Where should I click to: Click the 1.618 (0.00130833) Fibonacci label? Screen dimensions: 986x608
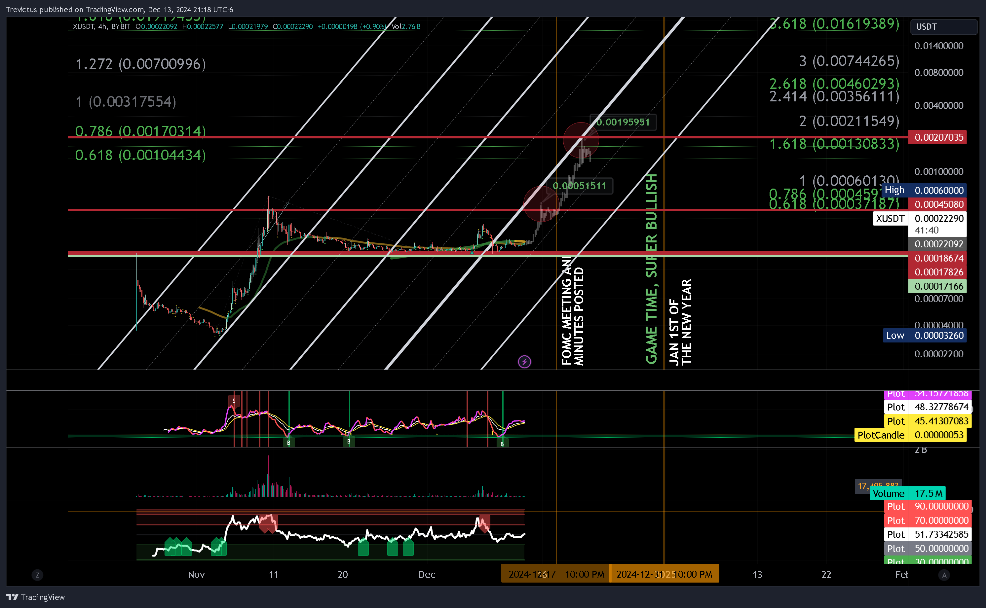point(834,144)
